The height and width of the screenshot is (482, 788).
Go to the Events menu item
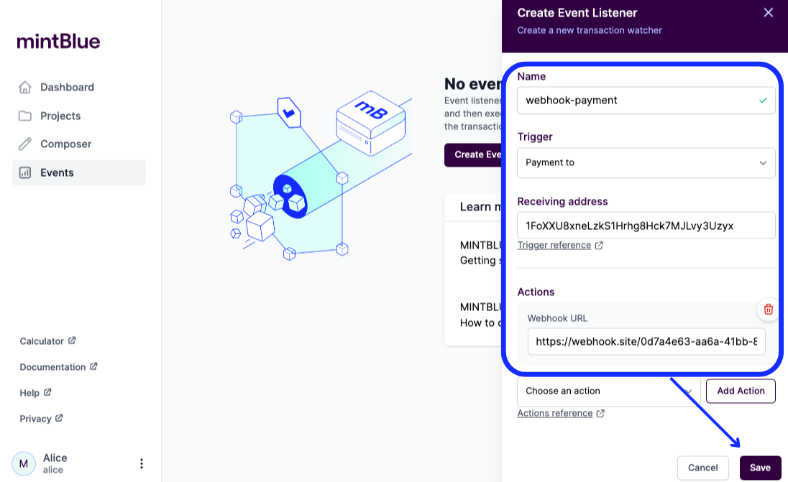pos(79,172)
